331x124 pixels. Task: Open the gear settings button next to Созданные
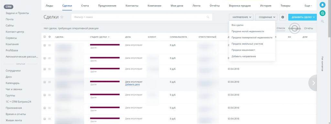click(283, 17)
